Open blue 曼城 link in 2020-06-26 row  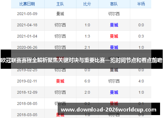114,48
